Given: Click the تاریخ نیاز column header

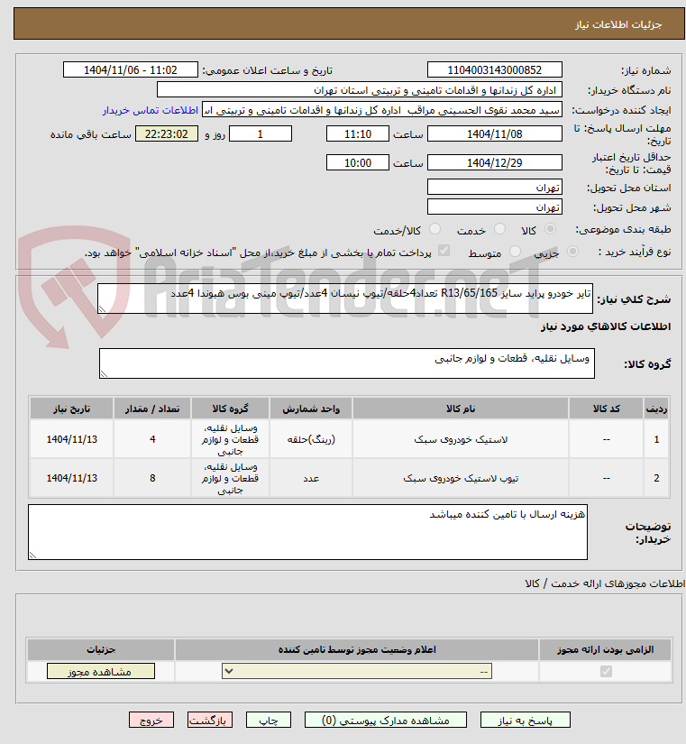Looking at the screenshot, I should (71, 409).
